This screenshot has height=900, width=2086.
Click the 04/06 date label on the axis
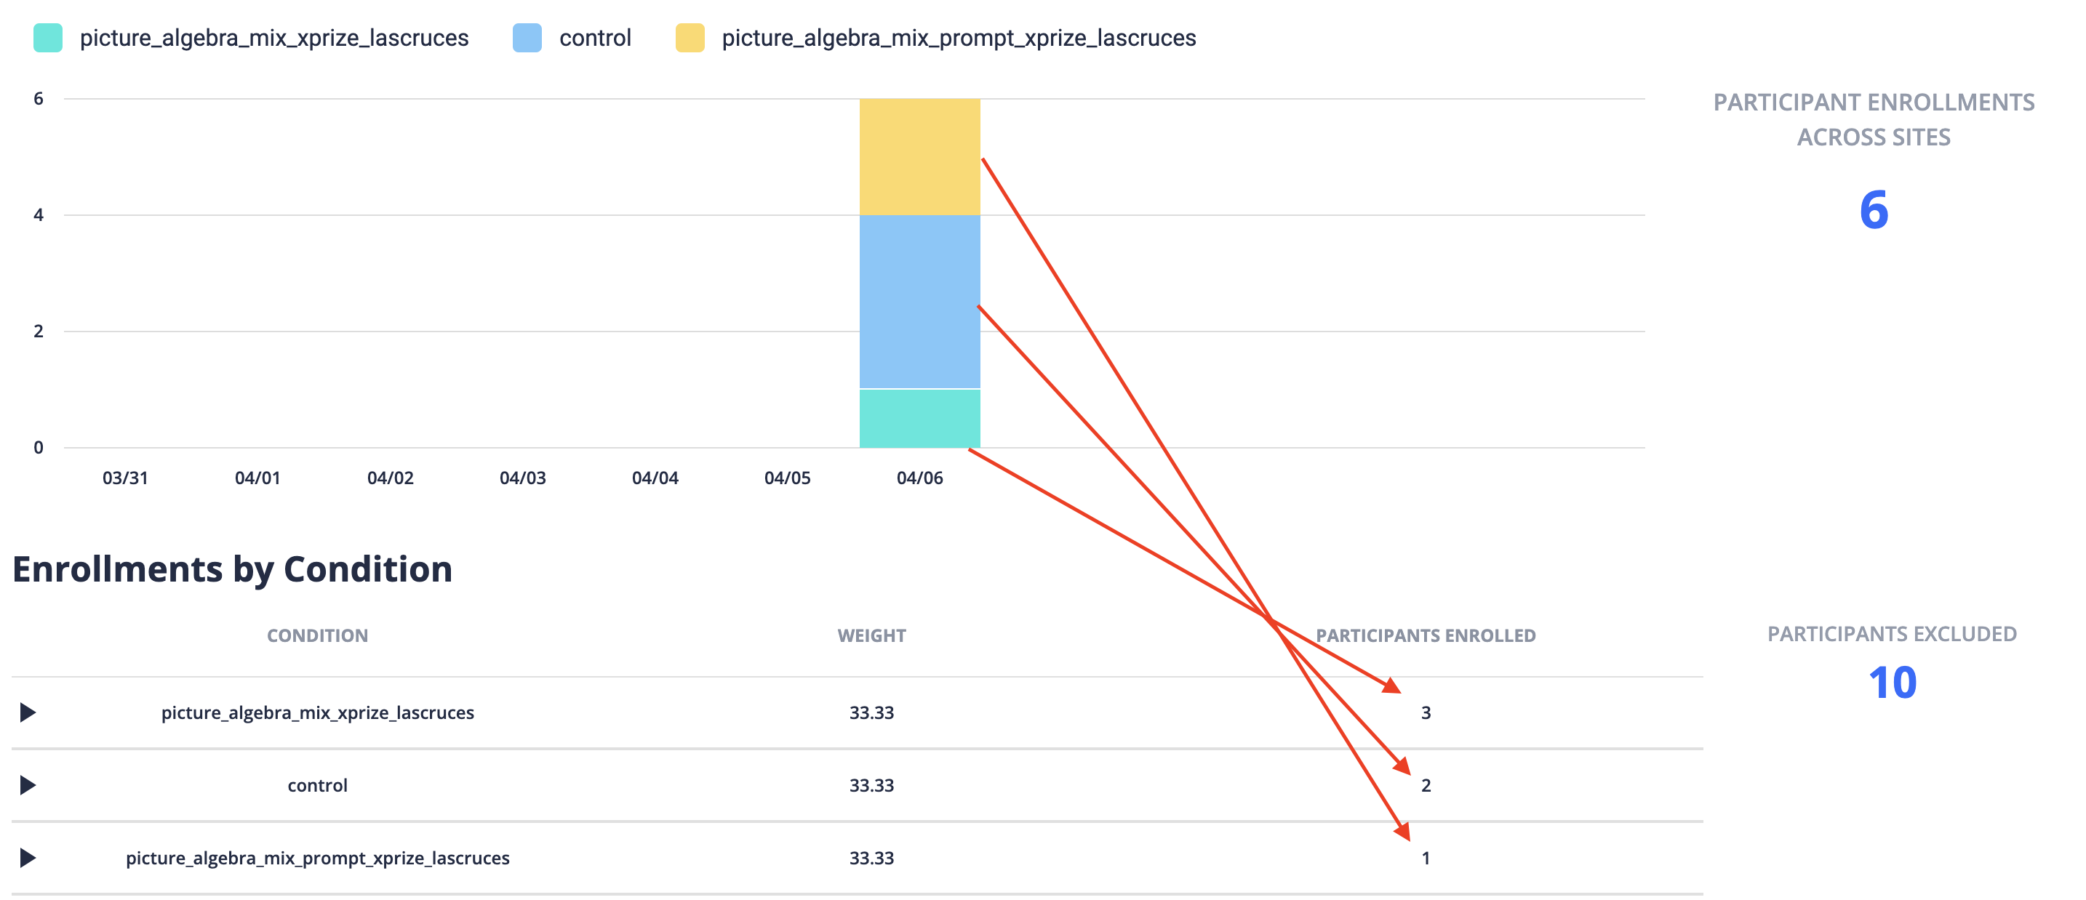(920, 478)
